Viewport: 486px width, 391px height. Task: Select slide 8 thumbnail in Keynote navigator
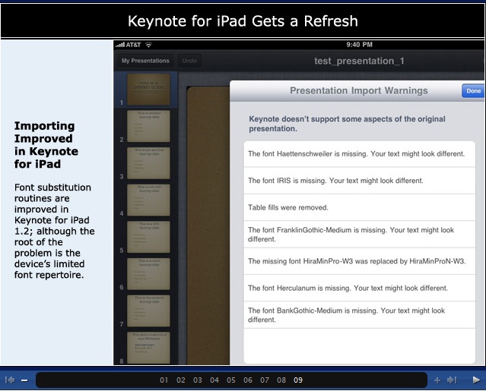pyautogui.click(x=148, y=348)
